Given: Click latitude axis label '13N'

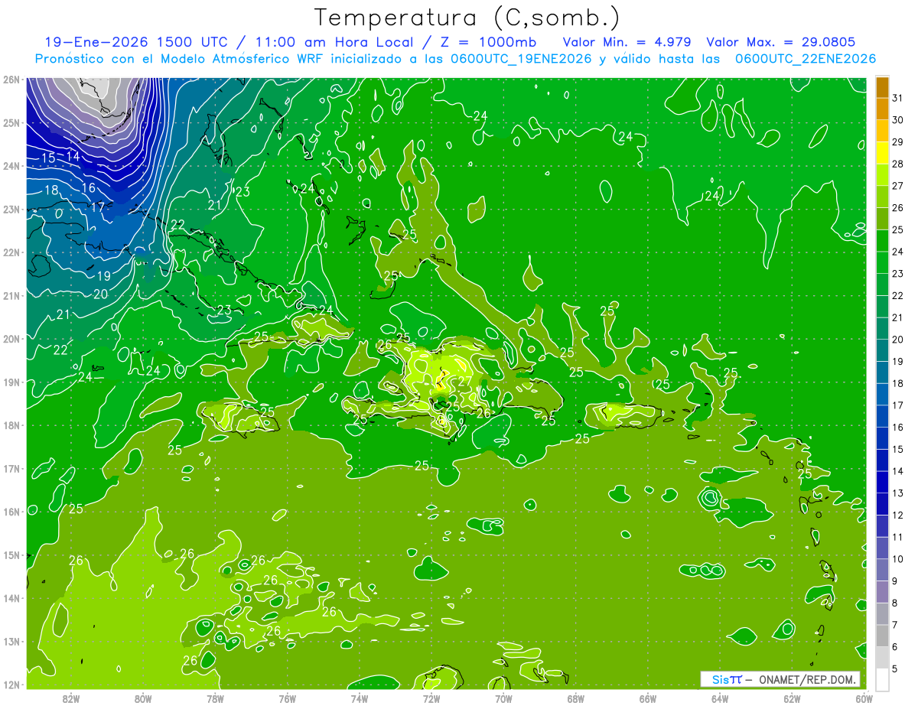Looking at the screenshot, I should 11,641.
